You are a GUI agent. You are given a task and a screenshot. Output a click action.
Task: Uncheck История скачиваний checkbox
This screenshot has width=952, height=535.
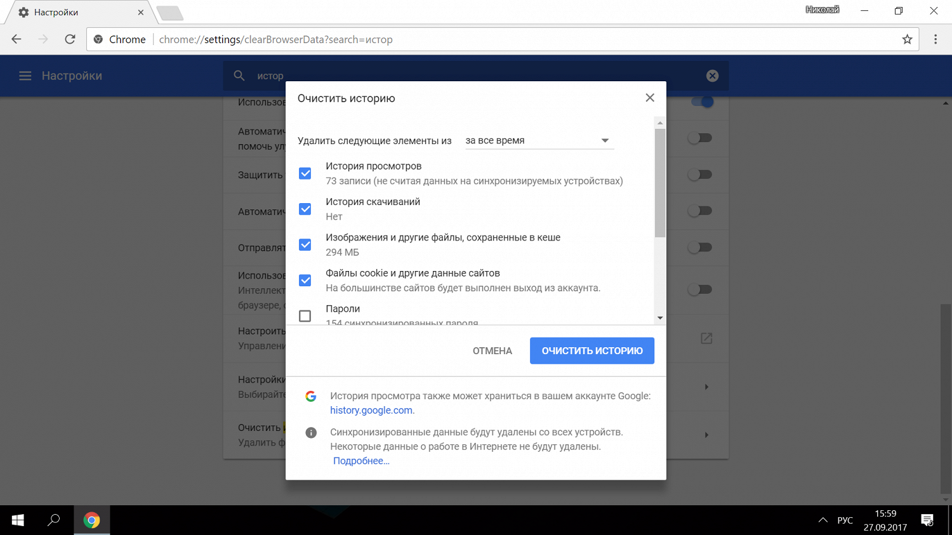(305, 209)
